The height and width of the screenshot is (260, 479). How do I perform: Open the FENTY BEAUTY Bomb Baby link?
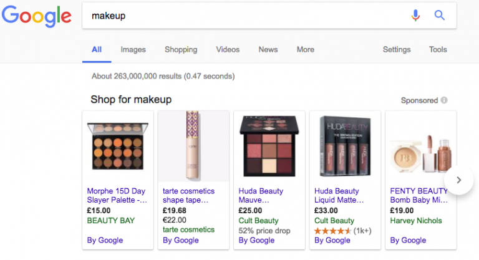pyautogui.click(x=419, y=195)
